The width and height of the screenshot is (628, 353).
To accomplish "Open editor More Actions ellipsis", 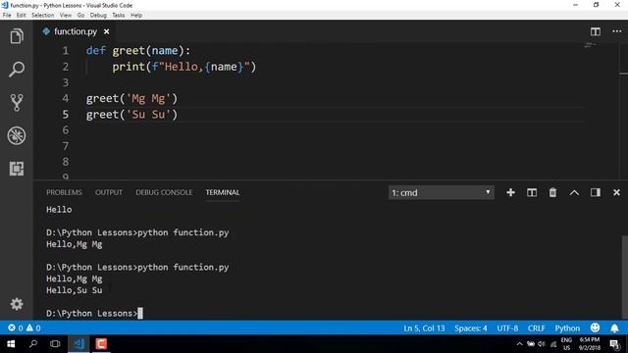I will pyautogui.click(x=617, y=31).
